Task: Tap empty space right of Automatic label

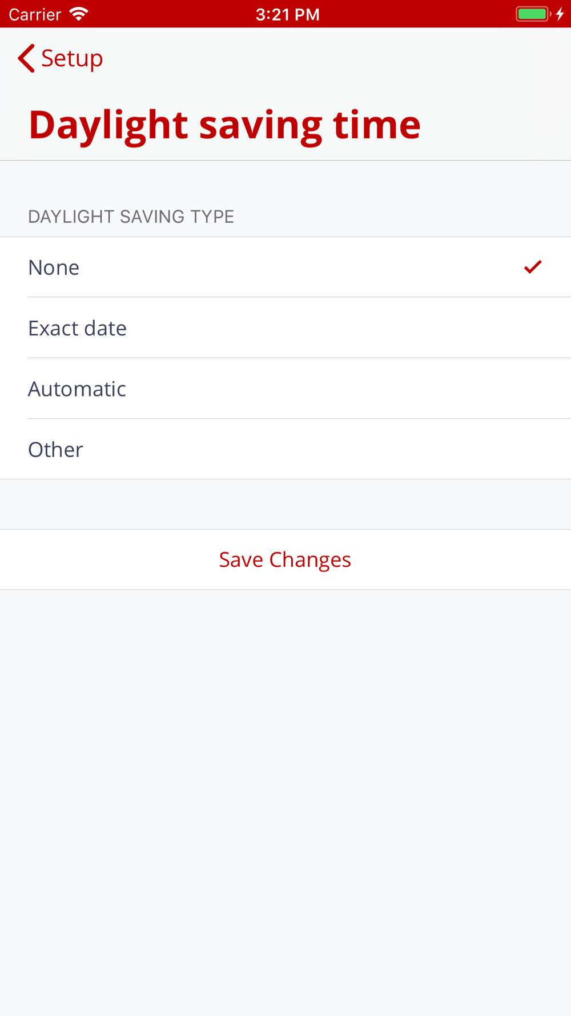Action: (343, 389)
